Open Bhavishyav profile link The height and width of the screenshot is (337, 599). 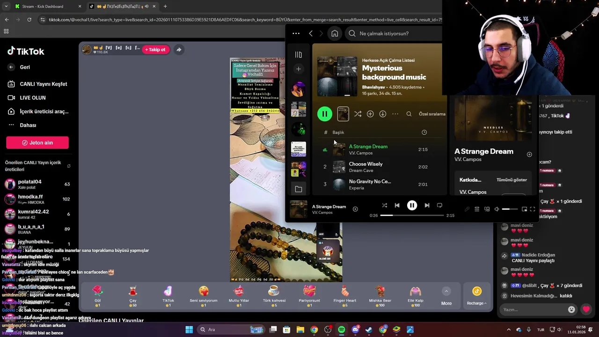click(x=373, y=87)
